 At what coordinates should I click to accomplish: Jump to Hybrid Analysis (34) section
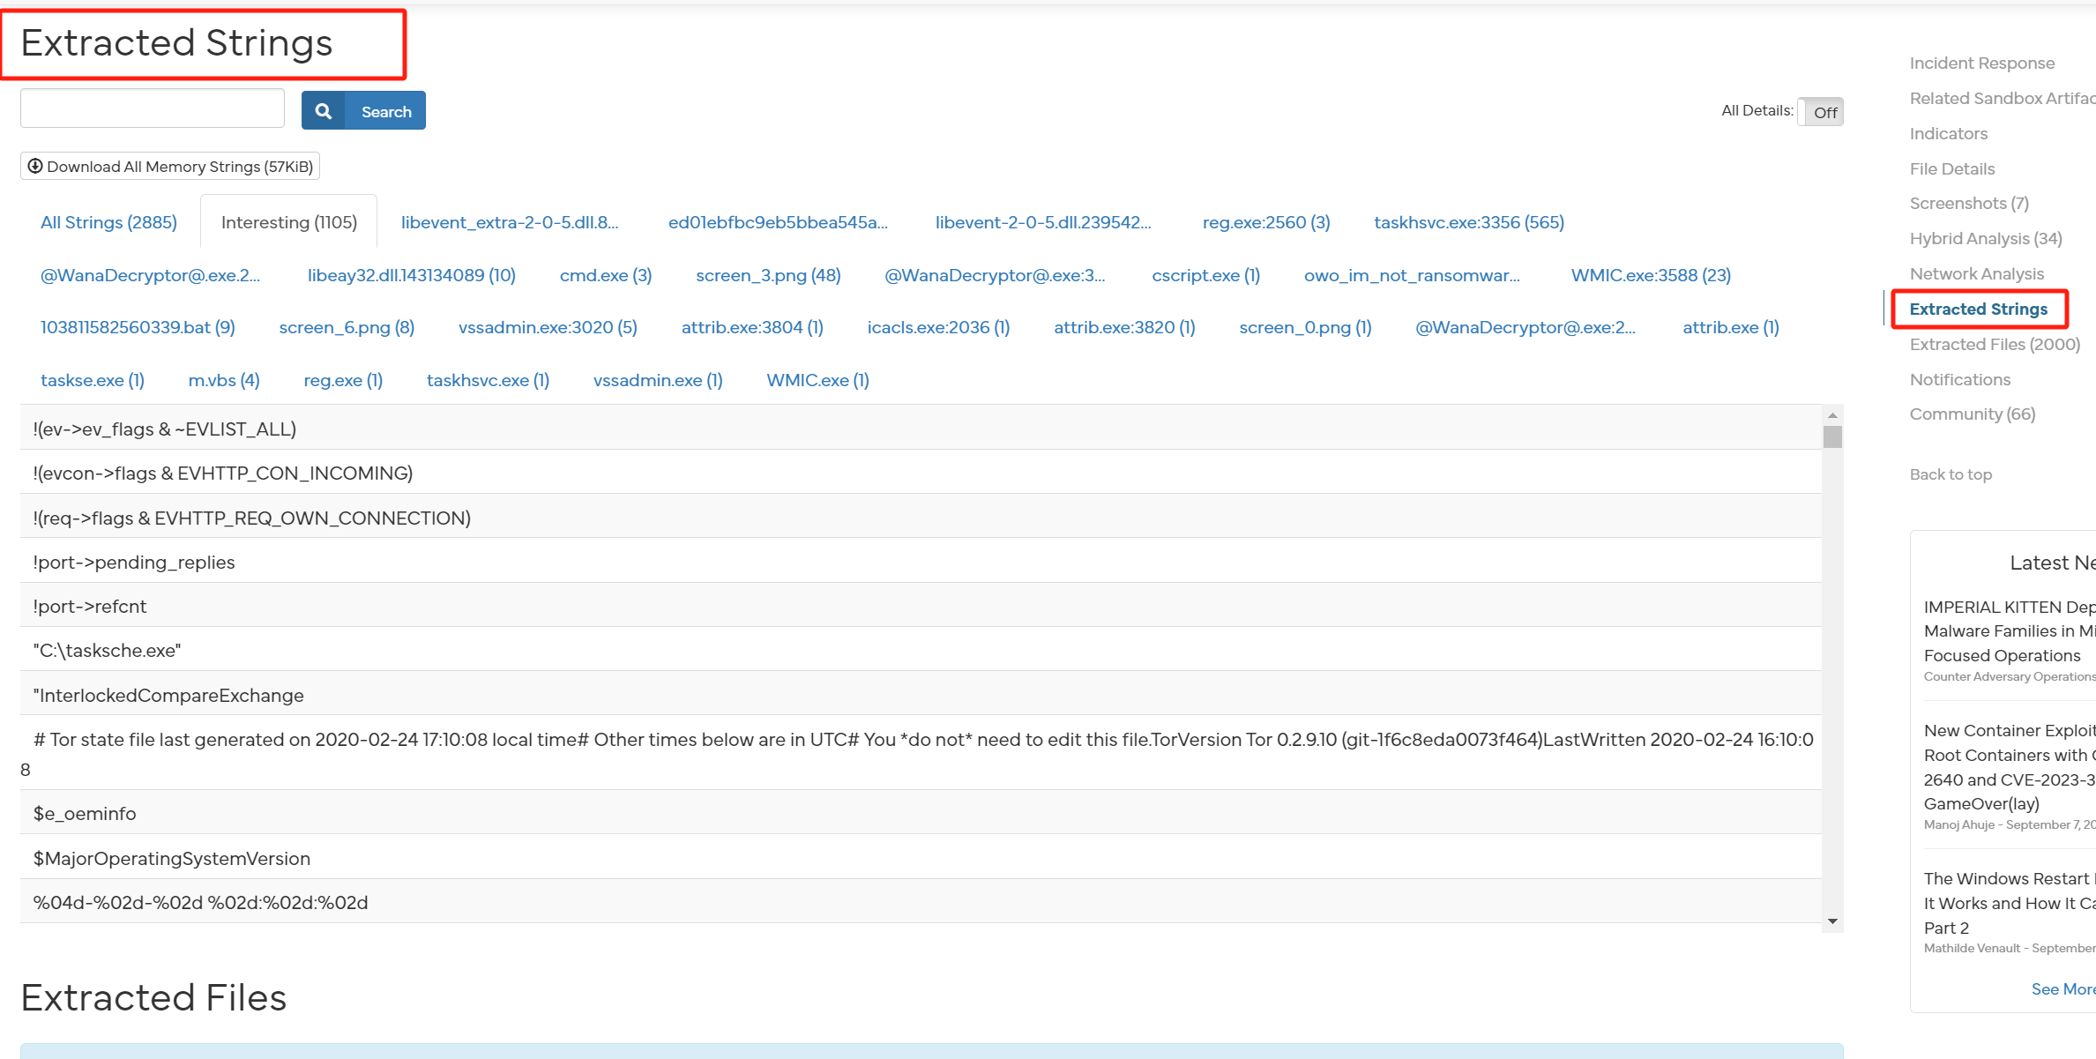pos(1986,238)
